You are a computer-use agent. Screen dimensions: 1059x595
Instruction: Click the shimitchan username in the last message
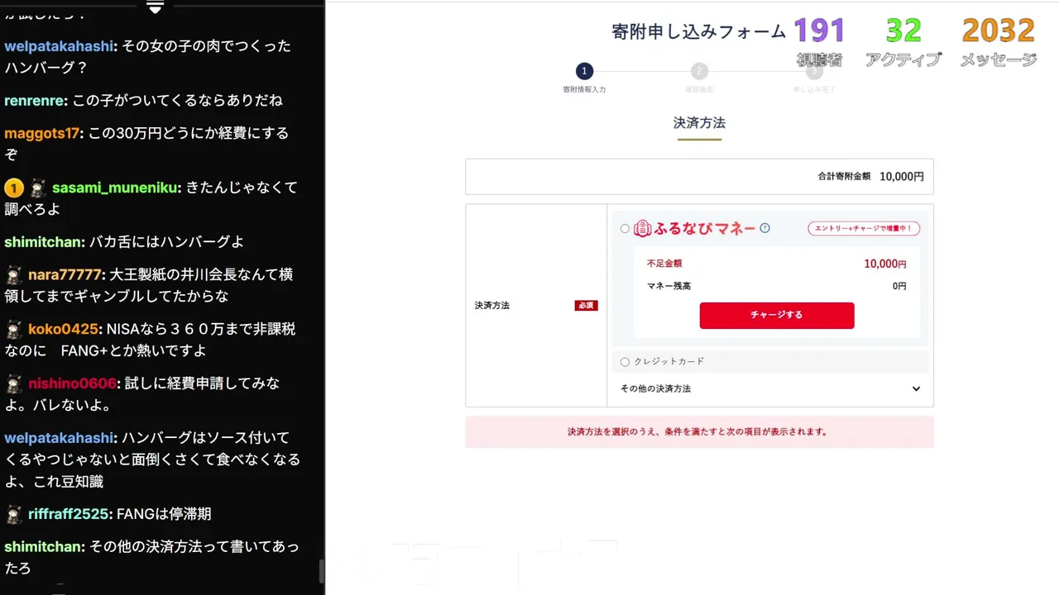pyautogui.click(x=44, y=547)
